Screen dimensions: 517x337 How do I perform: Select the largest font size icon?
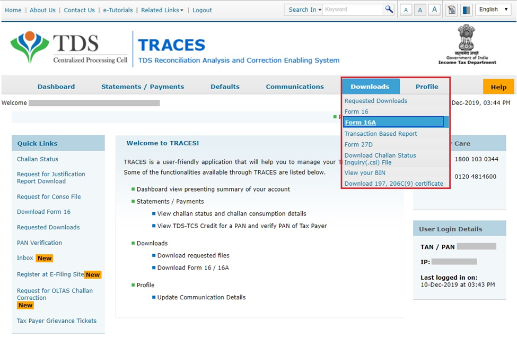click(x=434, y=9)
